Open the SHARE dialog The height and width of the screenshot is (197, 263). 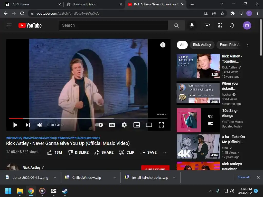(104, 152)
